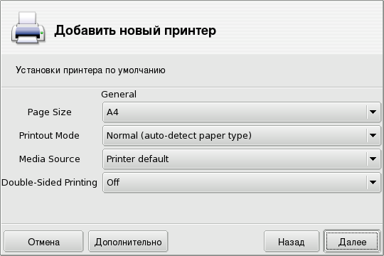Click the printer icon in the header
The height and width of the screenshot is (256, 384).
pos(28,28)
